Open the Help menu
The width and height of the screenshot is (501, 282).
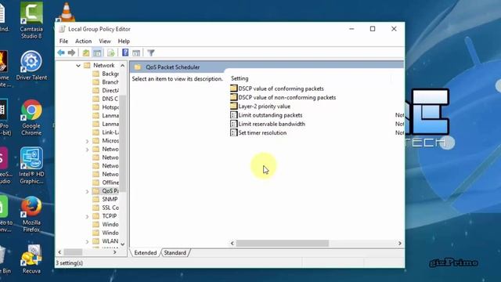click(124, 42)
